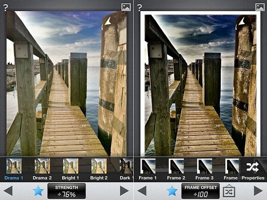
Task: Tap blue star next to Strength
Action: pos(38,191)
